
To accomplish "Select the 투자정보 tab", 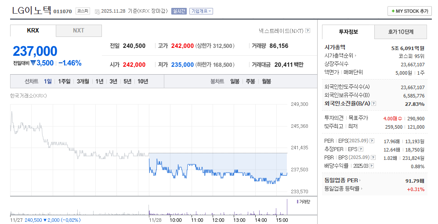I will [348, 32].
